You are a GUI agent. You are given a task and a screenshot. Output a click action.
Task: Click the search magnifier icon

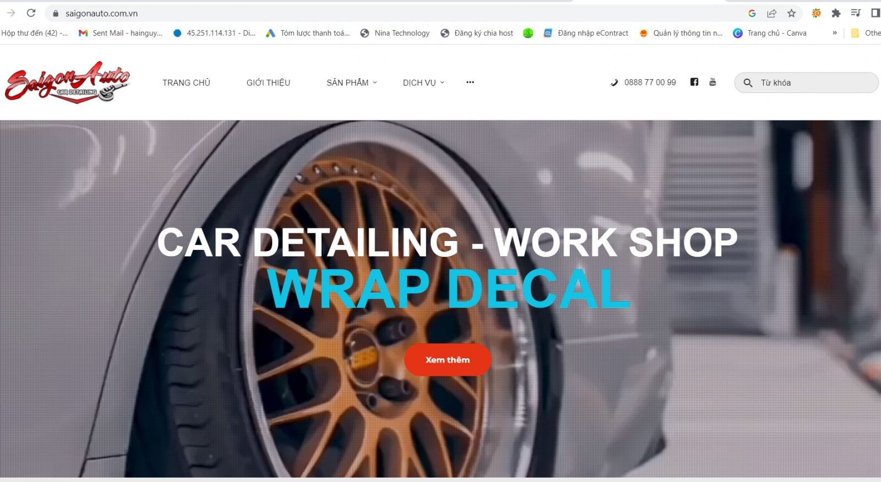click(x=748, y=83)
